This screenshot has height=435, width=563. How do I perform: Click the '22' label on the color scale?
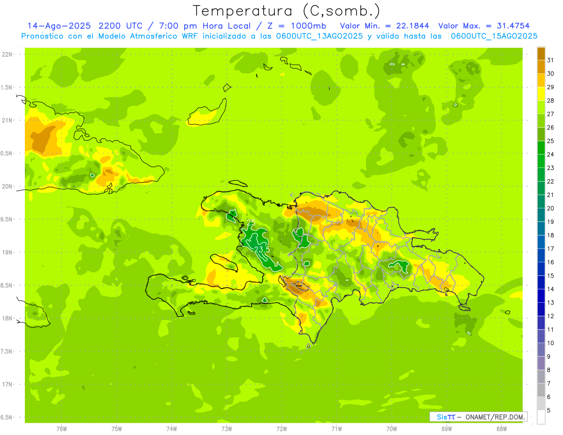pos(551,181)
